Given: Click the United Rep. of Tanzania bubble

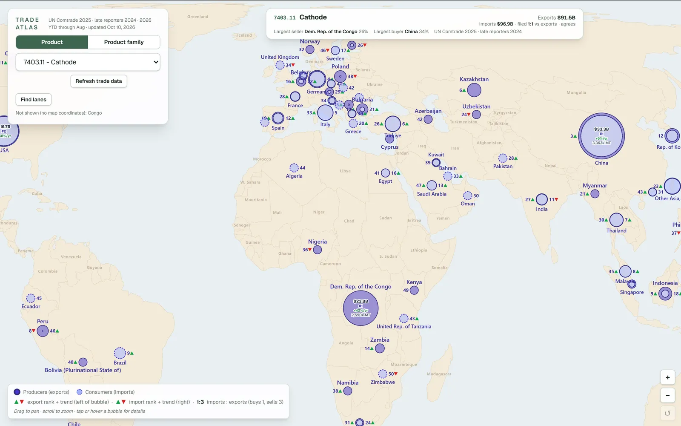Looking at the screenshot, I should click(404, 318).
